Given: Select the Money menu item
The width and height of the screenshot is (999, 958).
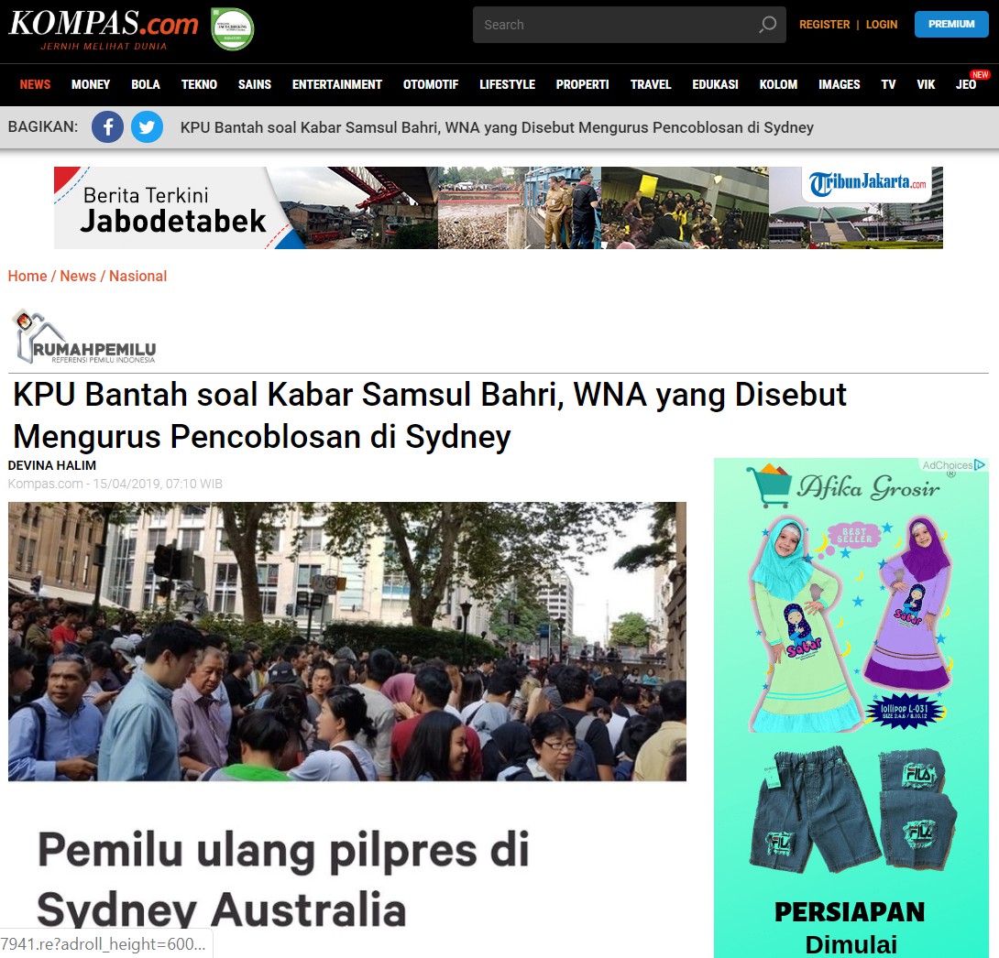Looking at the screenshot, I should click(x=91, y=84).
